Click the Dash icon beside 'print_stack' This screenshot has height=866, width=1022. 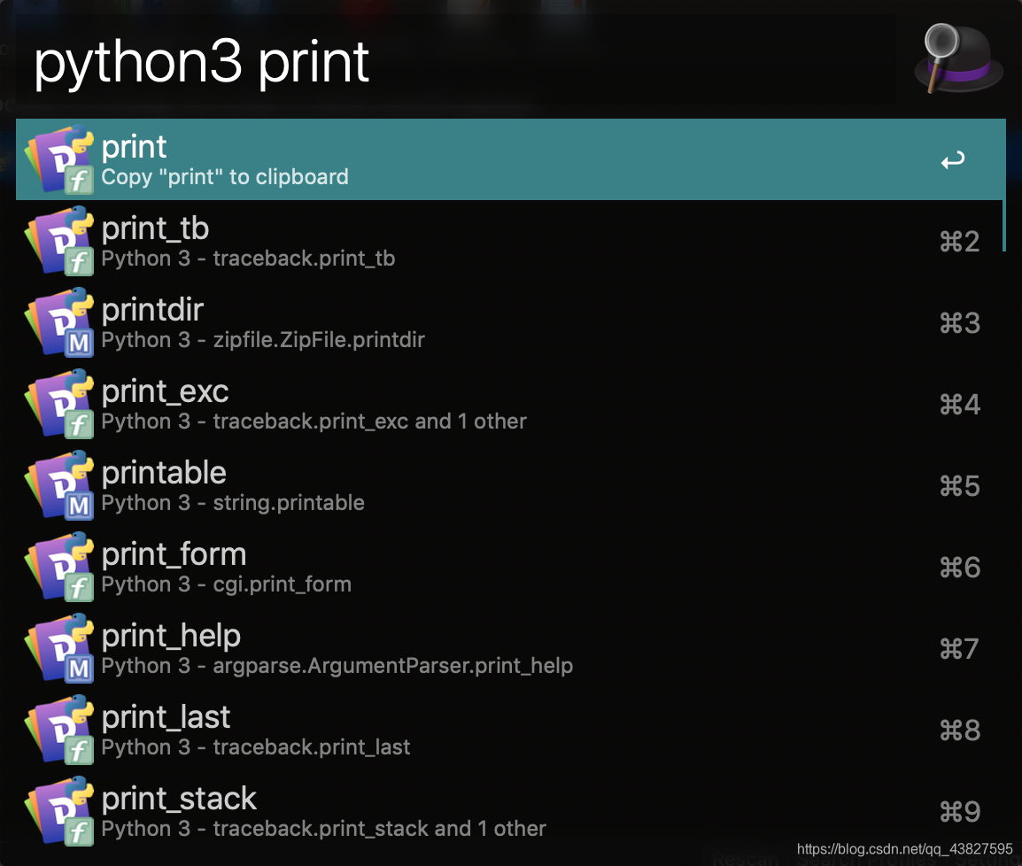click(x=59, y=811)
